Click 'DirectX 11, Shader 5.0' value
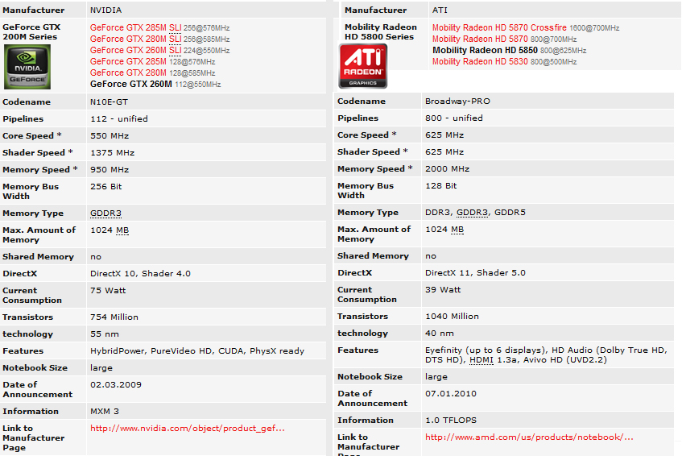Image resolution: width=682 pixels, height=456 pixels. coord(475,273)
